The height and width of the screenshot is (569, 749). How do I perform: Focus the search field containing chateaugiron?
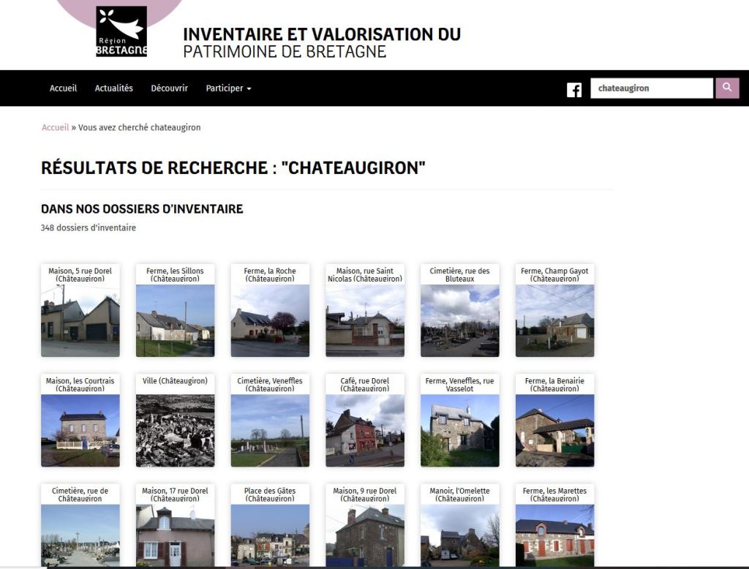coord(650,88)
